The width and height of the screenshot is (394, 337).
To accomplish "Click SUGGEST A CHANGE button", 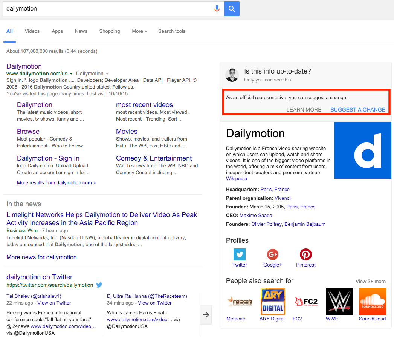I will (x=357, y=110).
